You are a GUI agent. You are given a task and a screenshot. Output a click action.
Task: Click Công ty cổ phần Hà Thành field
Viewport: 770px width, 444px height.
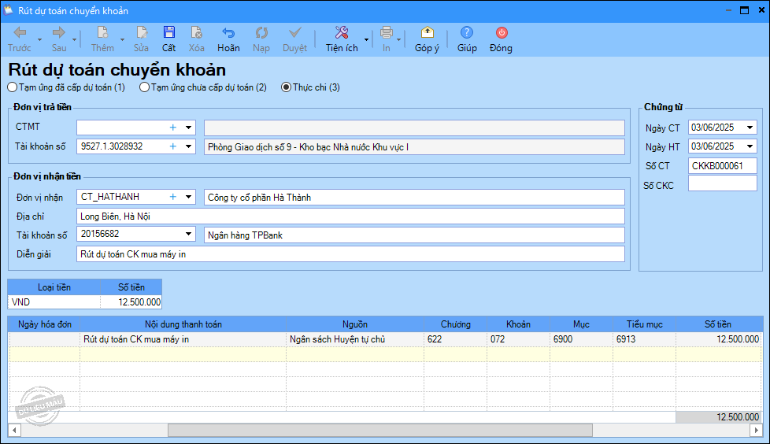(x=414, y=198)
